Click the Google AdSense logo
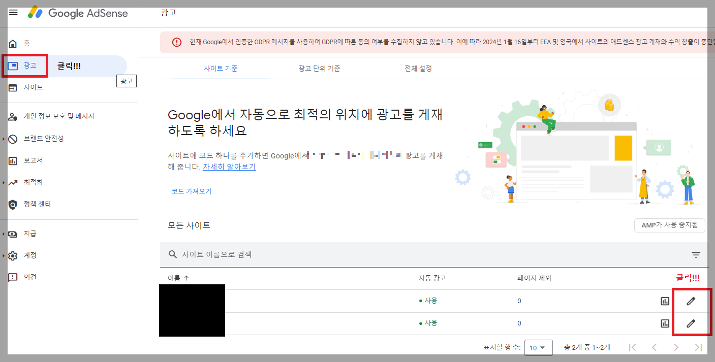Viewport: 715px width, 362px height. 78,13
